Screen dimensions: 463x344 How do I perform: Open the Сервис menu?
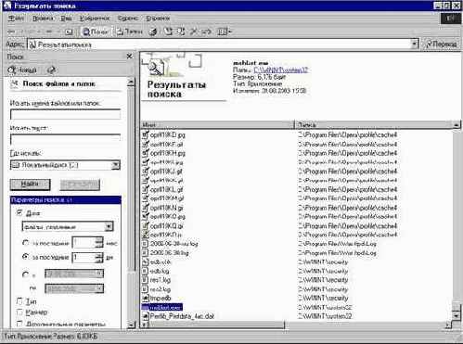[x=128, y=19]
